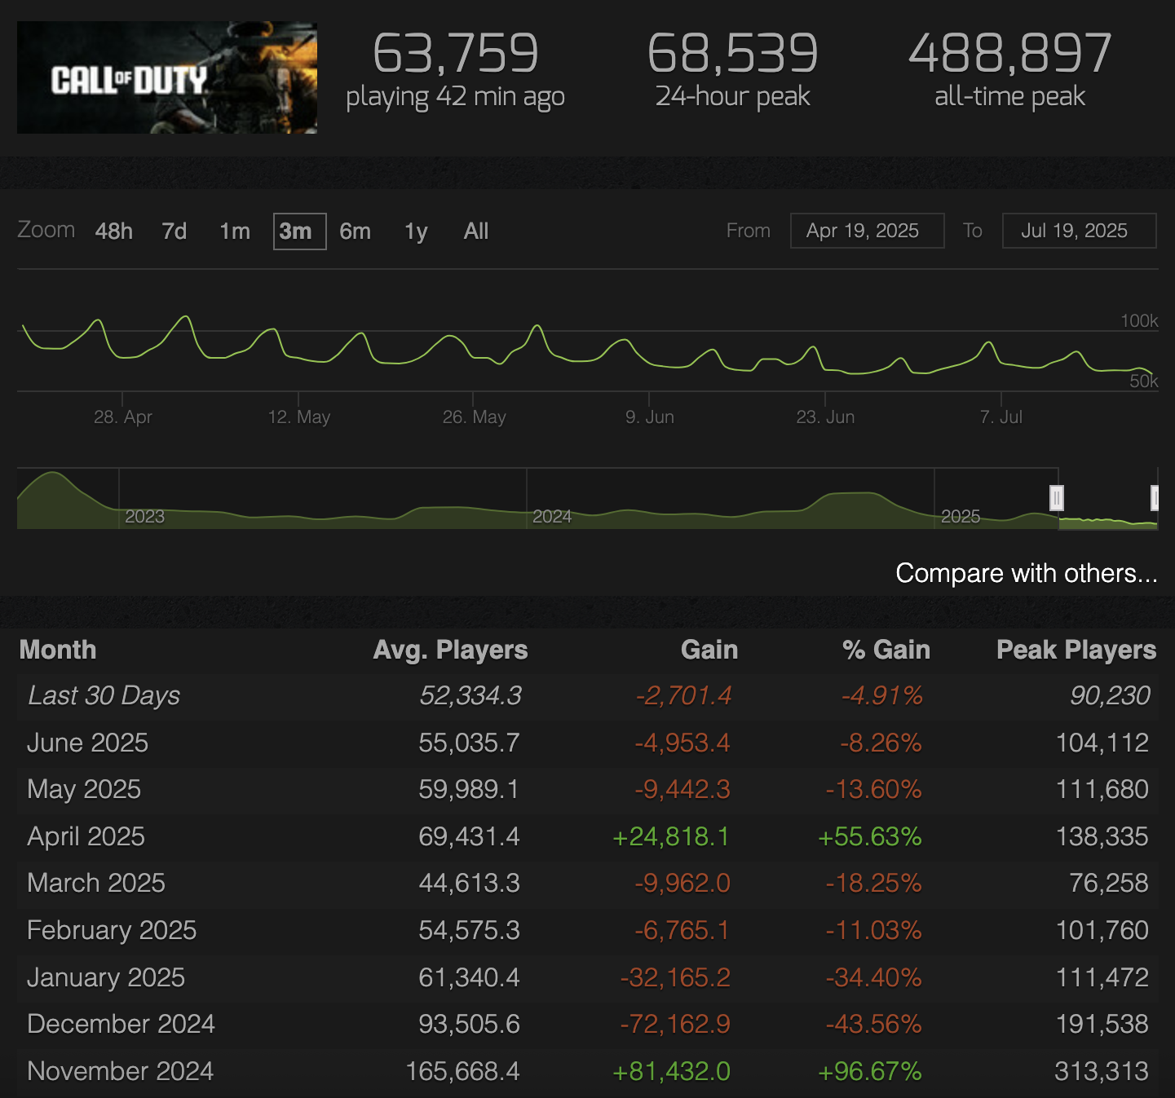Click the November % gain +96.67%

870,1071
